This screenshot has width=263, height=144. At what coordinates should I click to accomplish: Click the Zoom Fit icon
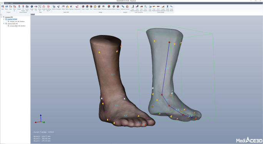click(40, 8)
